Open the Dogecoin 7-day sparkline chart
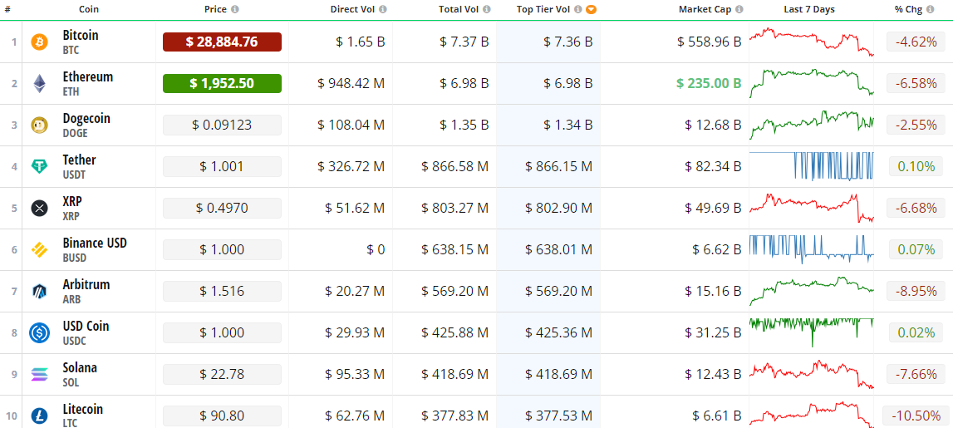 click(812, 125)
